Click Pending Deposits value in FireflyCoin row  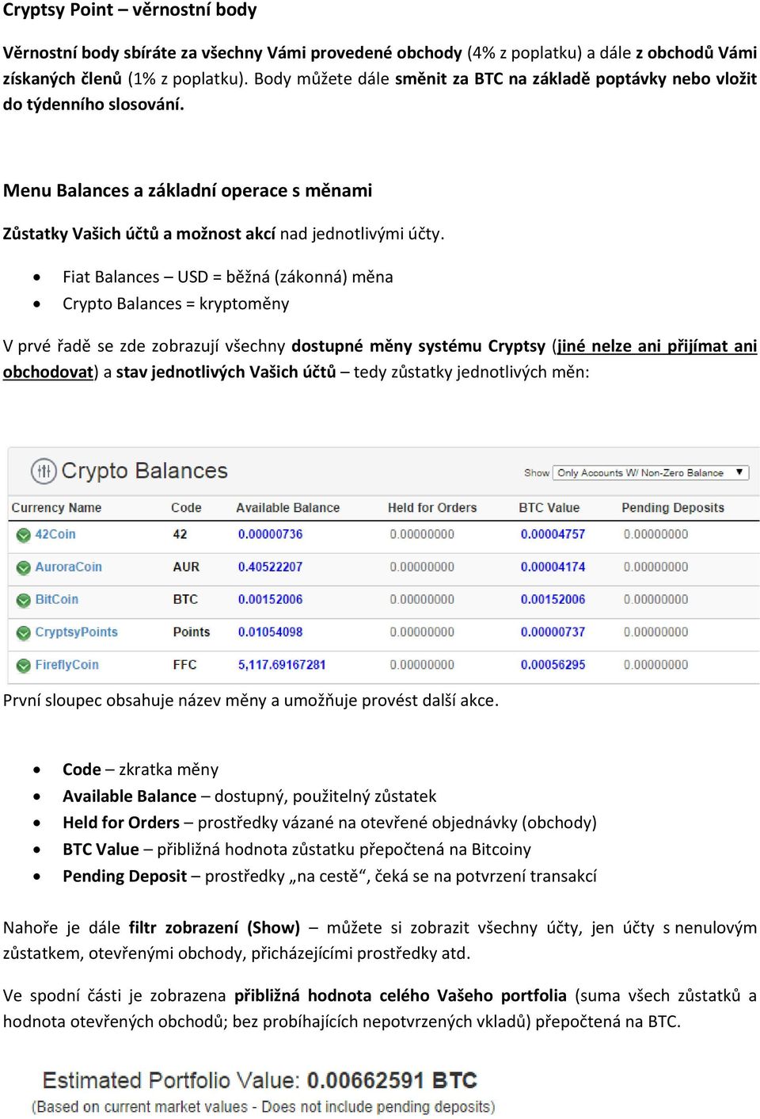pos(655,664)
